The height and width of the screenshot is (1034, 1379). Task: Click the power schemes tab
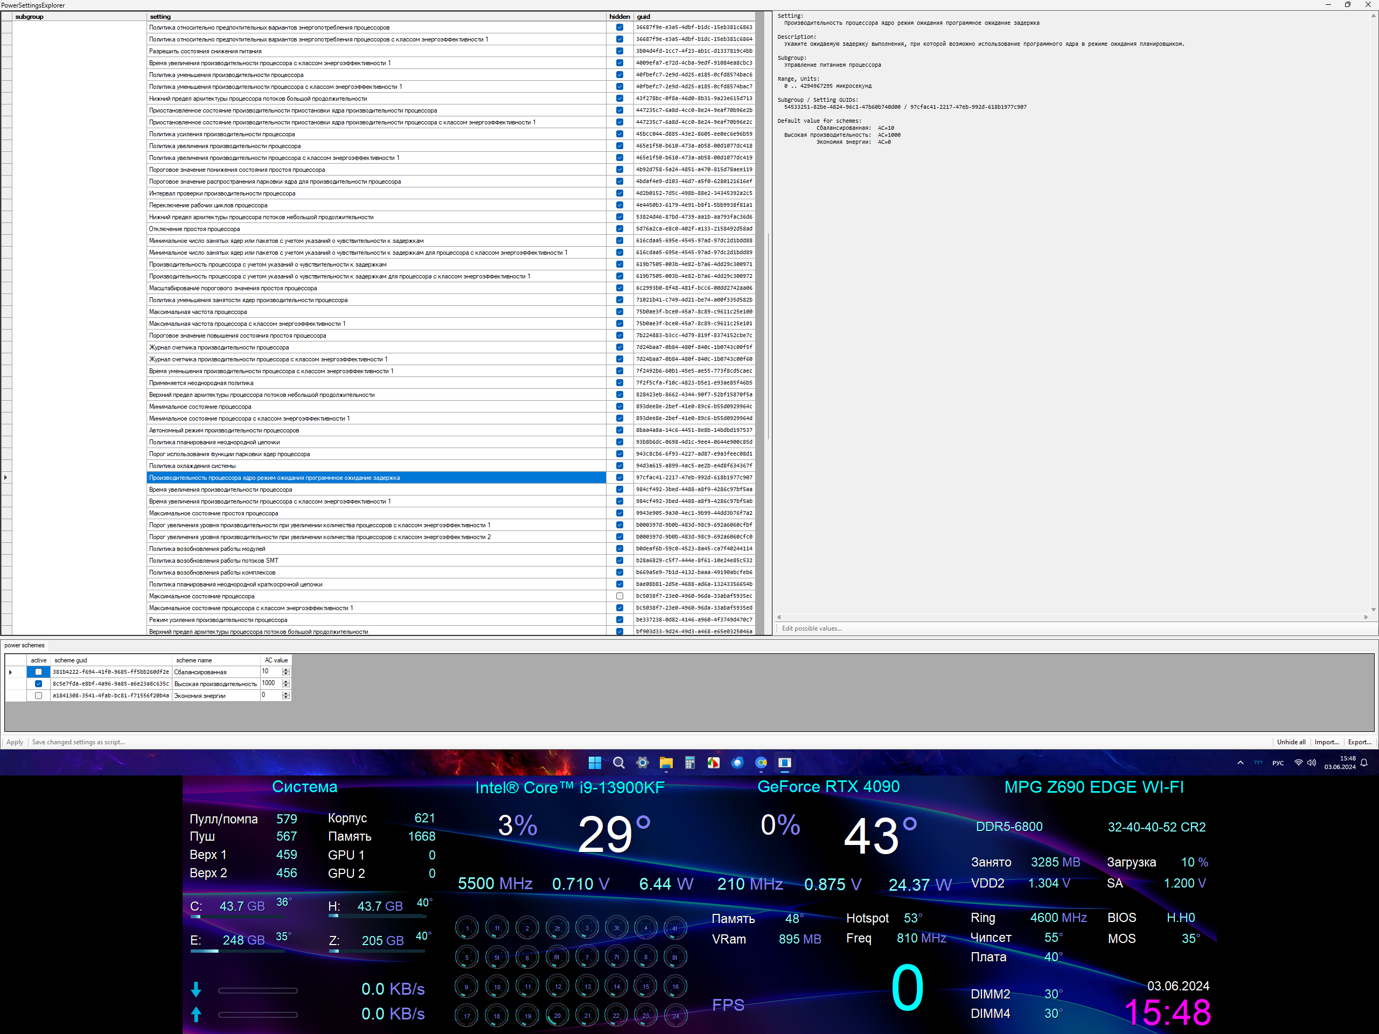(x=24, y=645)
